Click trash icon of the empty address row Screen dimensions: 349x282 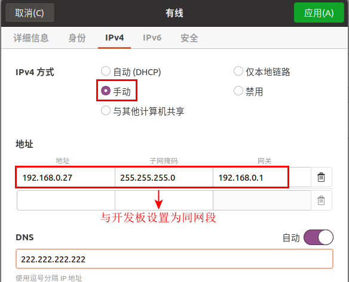pos(321,200)
